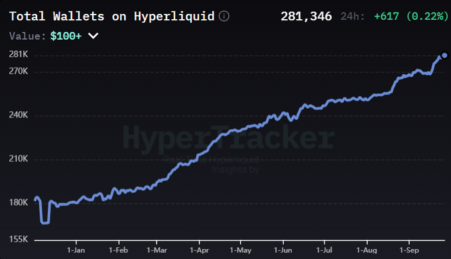Click the 281,346 total wallets value
Viewport: 451px width, 259px height.
[306, 17]
